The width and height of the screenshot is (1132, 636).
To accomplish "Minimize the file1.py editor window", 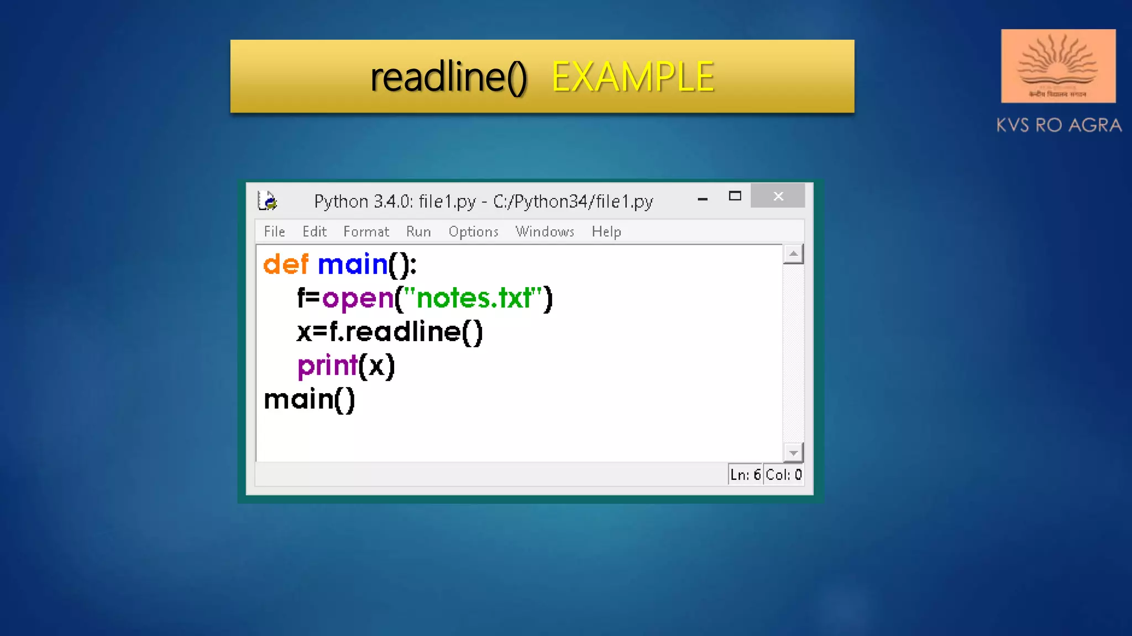I will point(703,198).
